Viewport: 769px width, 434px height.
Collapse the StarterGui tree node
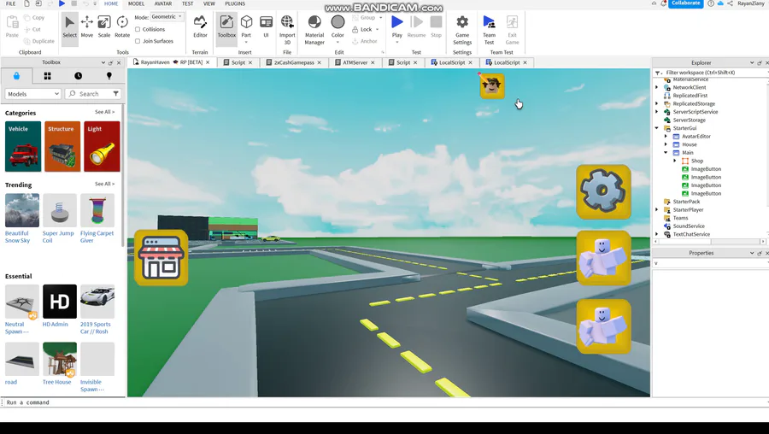657,128
